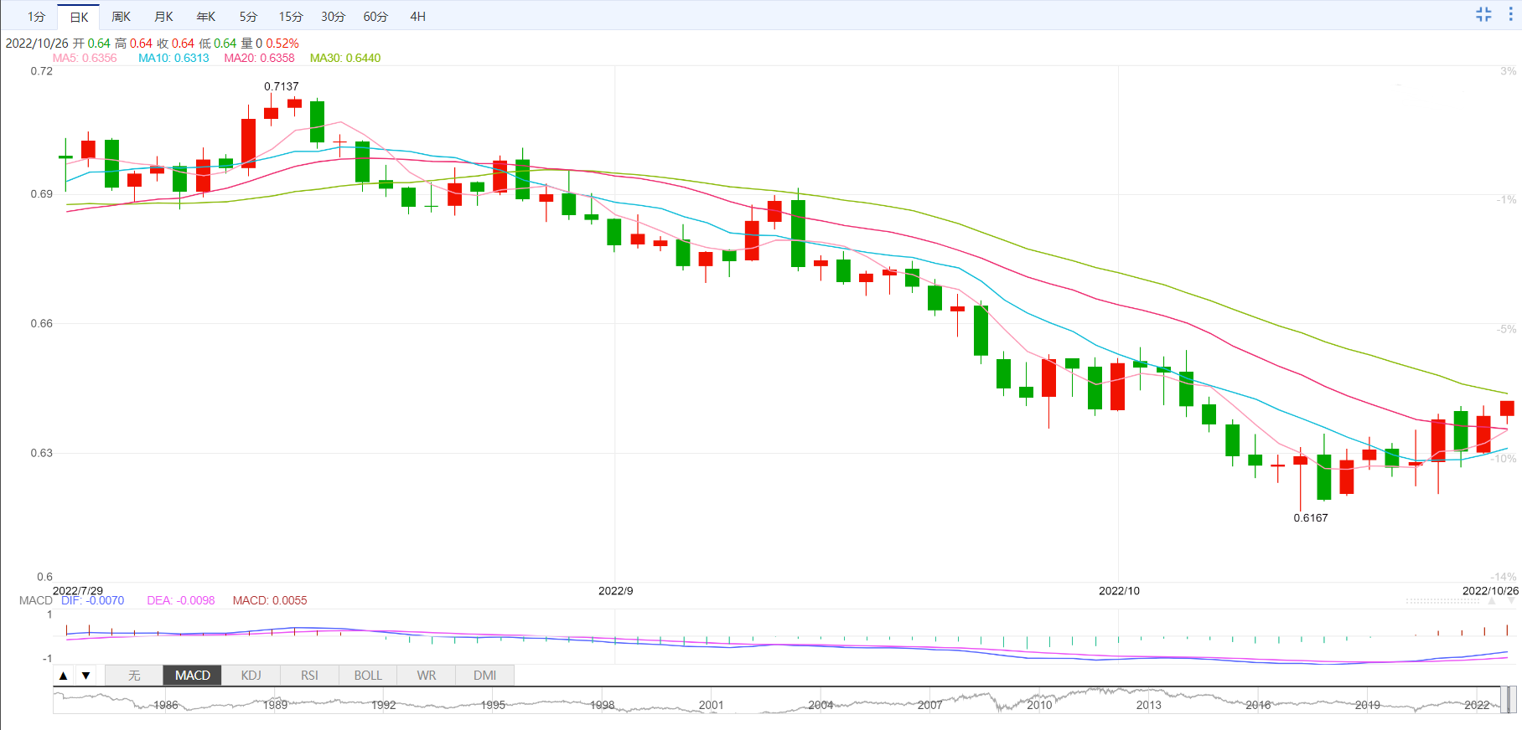The height and width of the screenshot is (730, 1522).
Task: Switch indicator to KDJ
Action: tap(251, 676)
